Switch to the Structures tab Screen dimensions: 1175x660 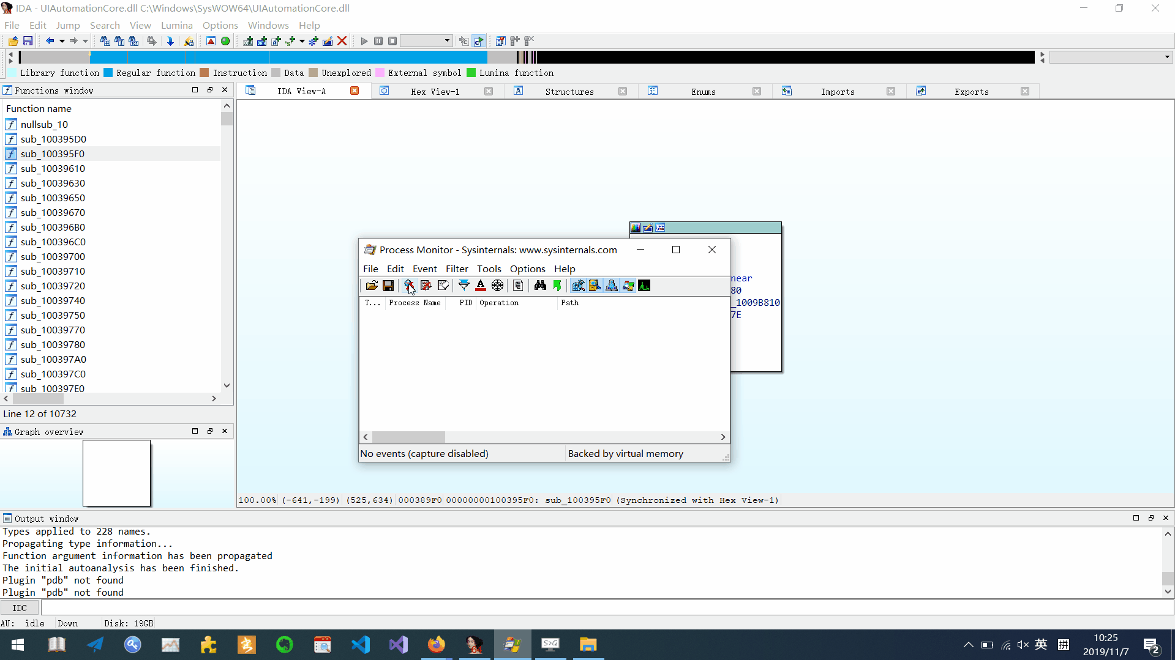tap(569, 91)
